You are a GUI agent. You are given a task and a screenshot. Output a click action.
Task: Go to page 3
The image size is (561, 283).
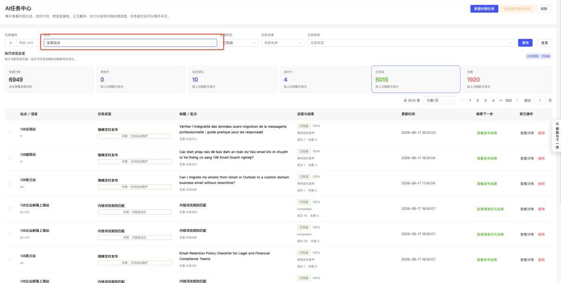click(x=485, y=101)
